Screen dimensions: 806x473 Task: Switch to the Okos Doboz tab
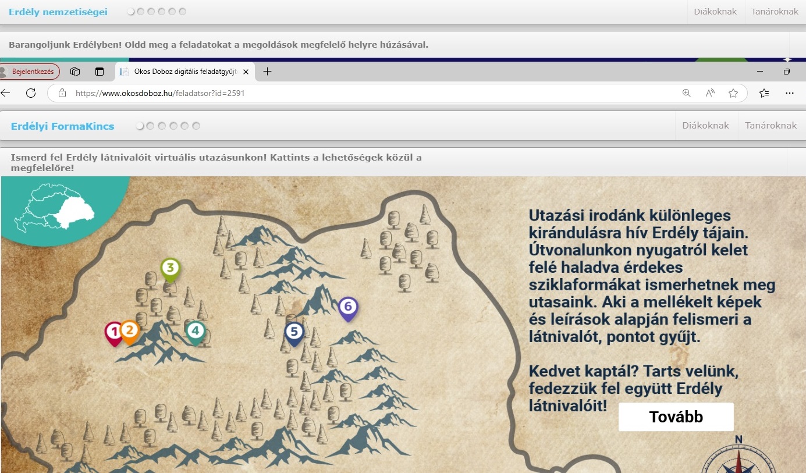point(180,72)
